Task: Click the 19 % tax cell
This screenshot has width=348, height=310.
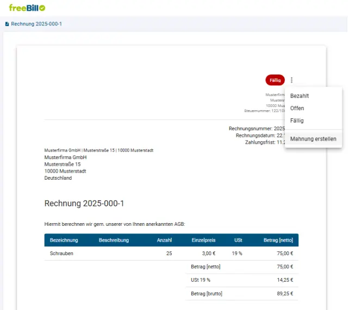Action: (x=237, y=254)
